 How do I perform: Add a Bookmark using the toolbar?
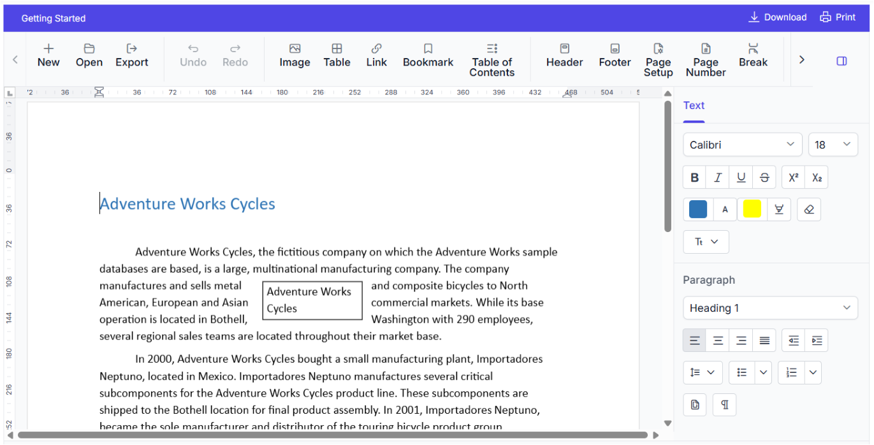[x=428, y=55]
